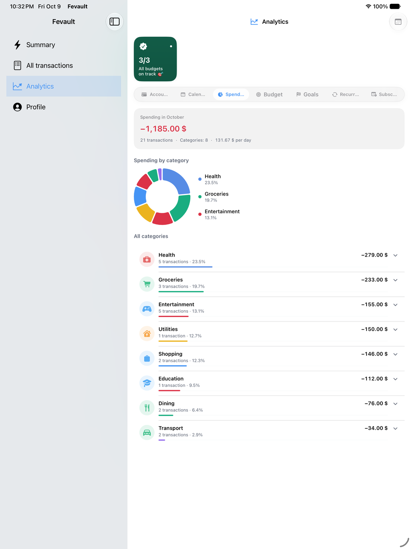Click the 'Categories: 8' text
The image size is (411, 549).
click(x=194, y=140)
